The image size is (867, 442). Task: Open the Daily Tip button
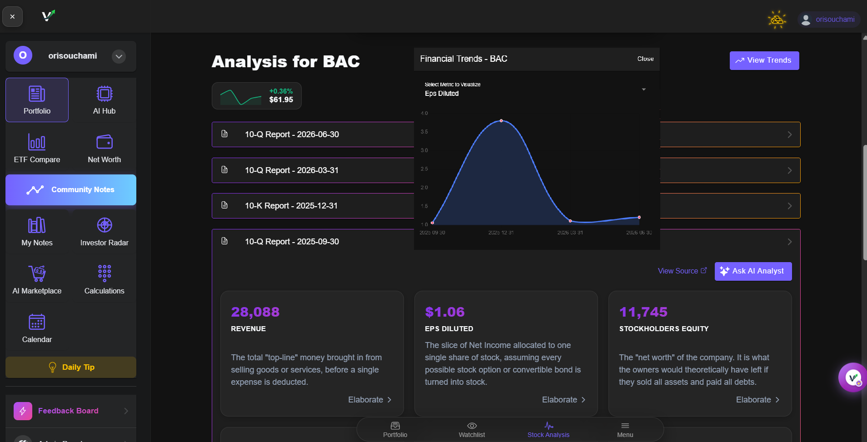71,367
